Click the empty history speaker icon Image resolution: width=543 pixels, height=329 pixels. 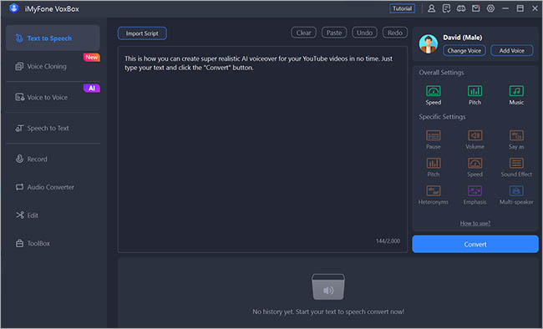(328, 286)
